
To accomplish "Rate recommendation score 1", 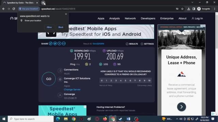I will coord(107,81).
